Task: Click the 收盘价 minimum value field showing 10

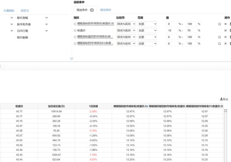Action: point(172,31)
